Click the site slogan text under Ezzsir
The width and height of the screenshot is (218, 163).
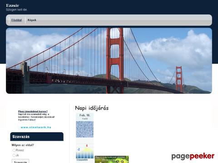pos(16,10)
